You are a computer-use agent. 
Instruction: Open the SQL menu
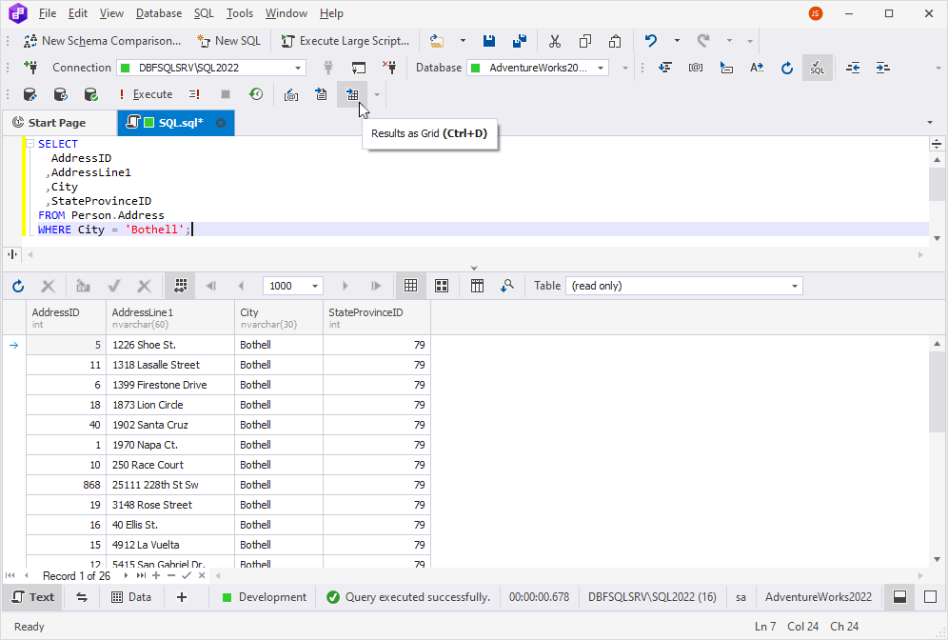click(x=204, y=13)
